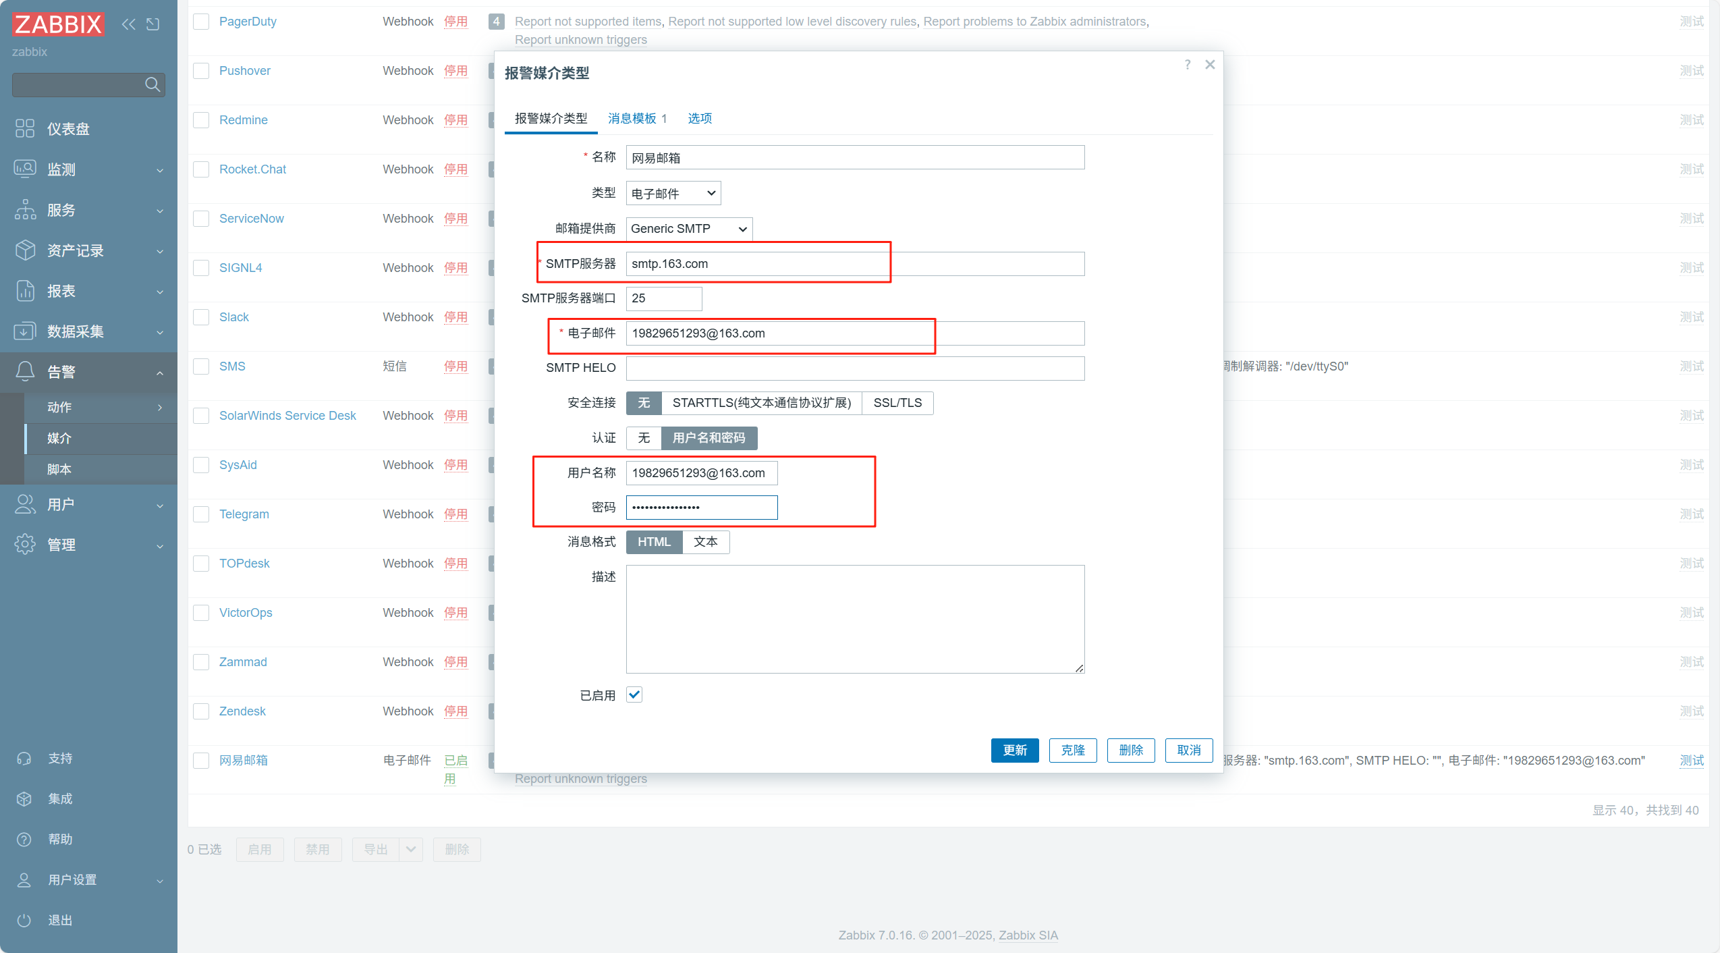The image size is (1720, 953).
Task: Click the dialog help question mark
Action: coord(1187,65)
